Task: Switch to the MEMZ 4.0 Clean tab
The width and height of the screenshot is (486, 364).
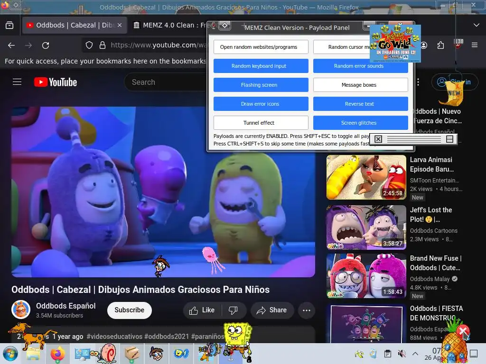Action: (169, 25)
